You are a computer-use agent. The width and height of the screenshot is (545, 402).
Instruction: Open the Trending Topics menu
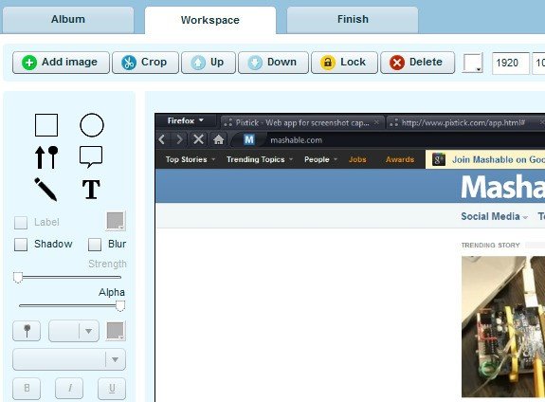click(260, 159)
